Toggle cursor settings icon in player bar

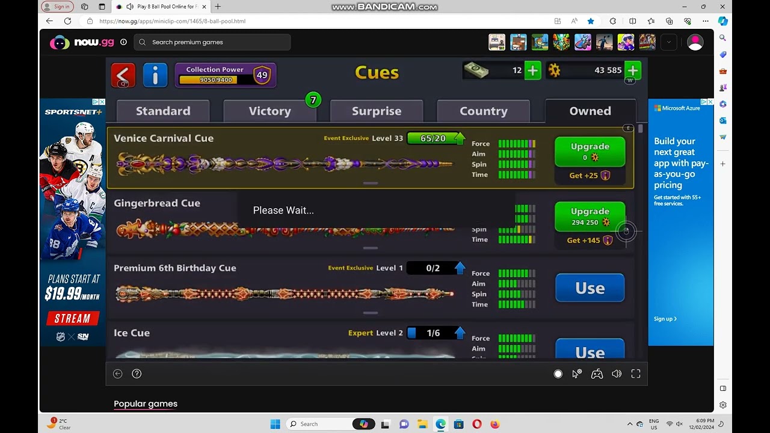tap(577, 373)
